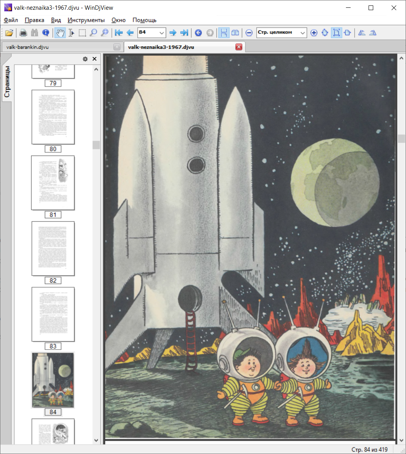Go to the last page arrow
Viewport: 406px width, 454px height.
pos(184,33)
